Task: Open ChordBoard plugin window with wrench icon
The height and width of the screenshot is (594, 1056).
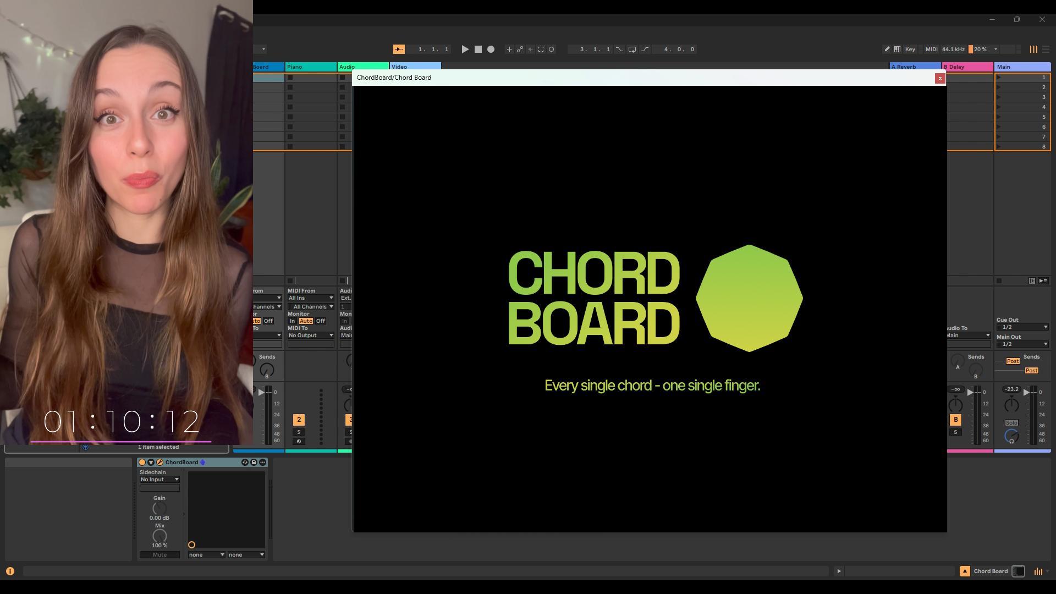Action: pos(159,463)
